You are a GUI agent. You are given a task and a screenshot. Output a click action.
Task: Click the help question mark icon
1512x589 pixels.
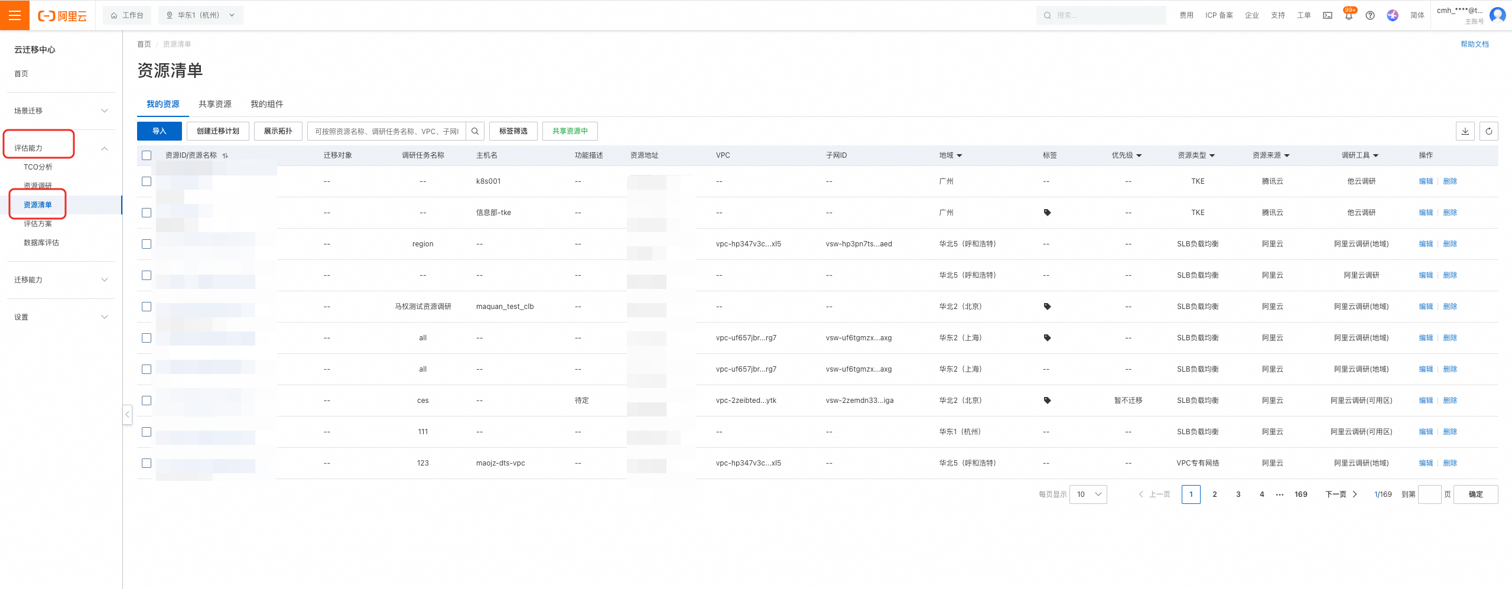[1370, 15]
